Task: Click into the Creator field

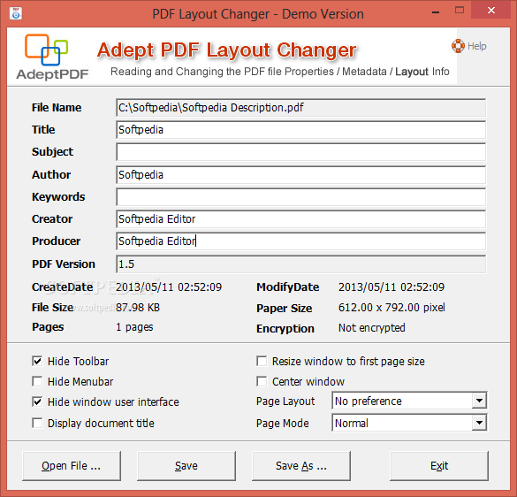Action: pyautogui.click(x=300, y=219)
